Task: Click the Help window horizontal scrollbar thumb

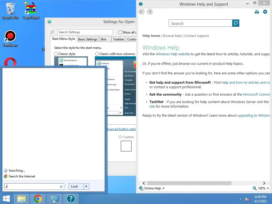Action: 189,183
